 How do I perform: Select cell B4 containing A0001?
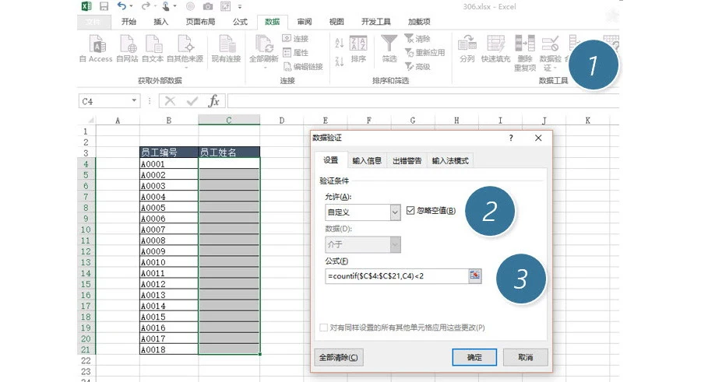pos(168,164)
